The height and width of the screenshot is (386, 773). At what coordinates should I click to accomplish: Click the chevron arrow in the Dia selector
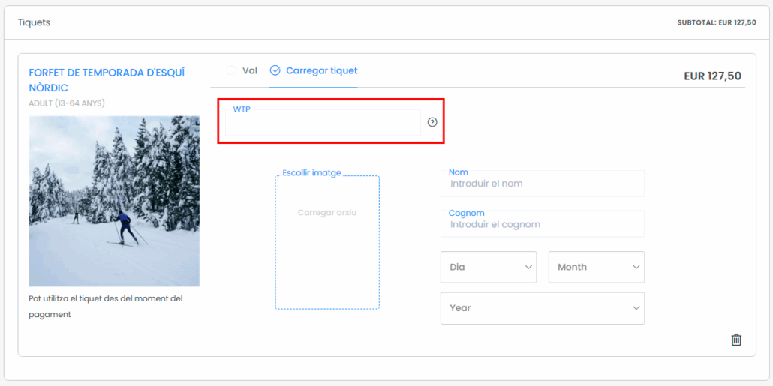point(528,267)
